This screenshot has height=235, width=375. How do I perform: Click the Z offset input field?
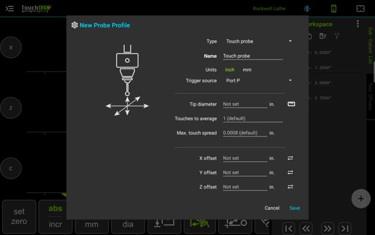pyautogui.click(x=245, y=187)
